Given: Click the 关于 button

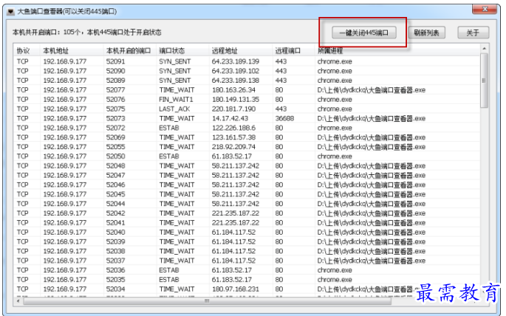Looking at the screenshot, I should pyautogui.click(x=473, y=33).
